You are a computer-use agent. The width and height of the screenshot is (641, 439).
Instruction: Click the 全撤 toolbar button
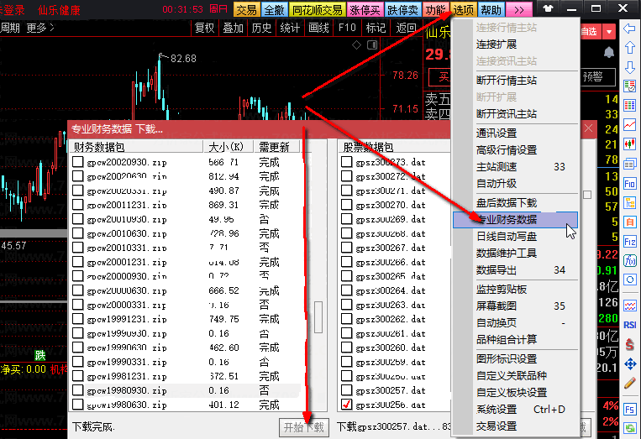(274, 9)
